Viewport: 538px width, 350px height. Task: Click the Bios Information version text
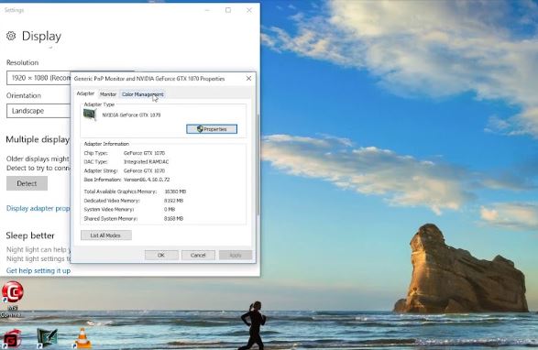pos(147,180)
